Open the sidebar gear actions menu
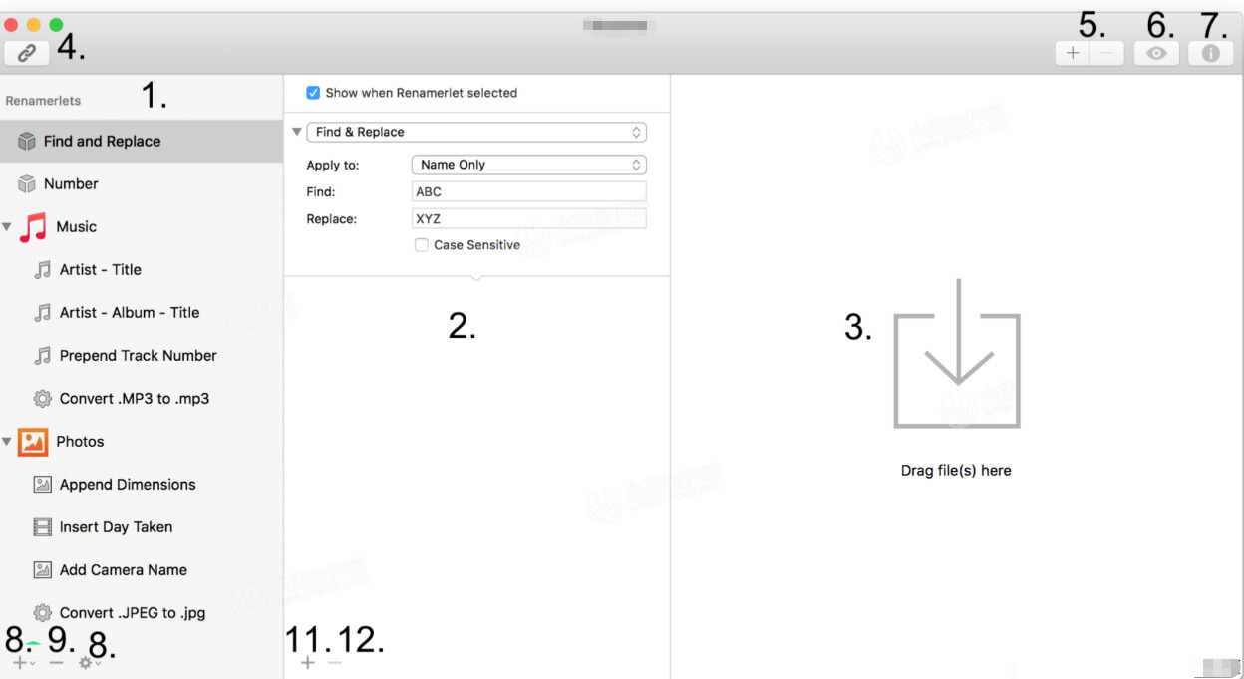Image resolution: width=1244 pixels, height=679 pixels. click(x=89, y=663)
